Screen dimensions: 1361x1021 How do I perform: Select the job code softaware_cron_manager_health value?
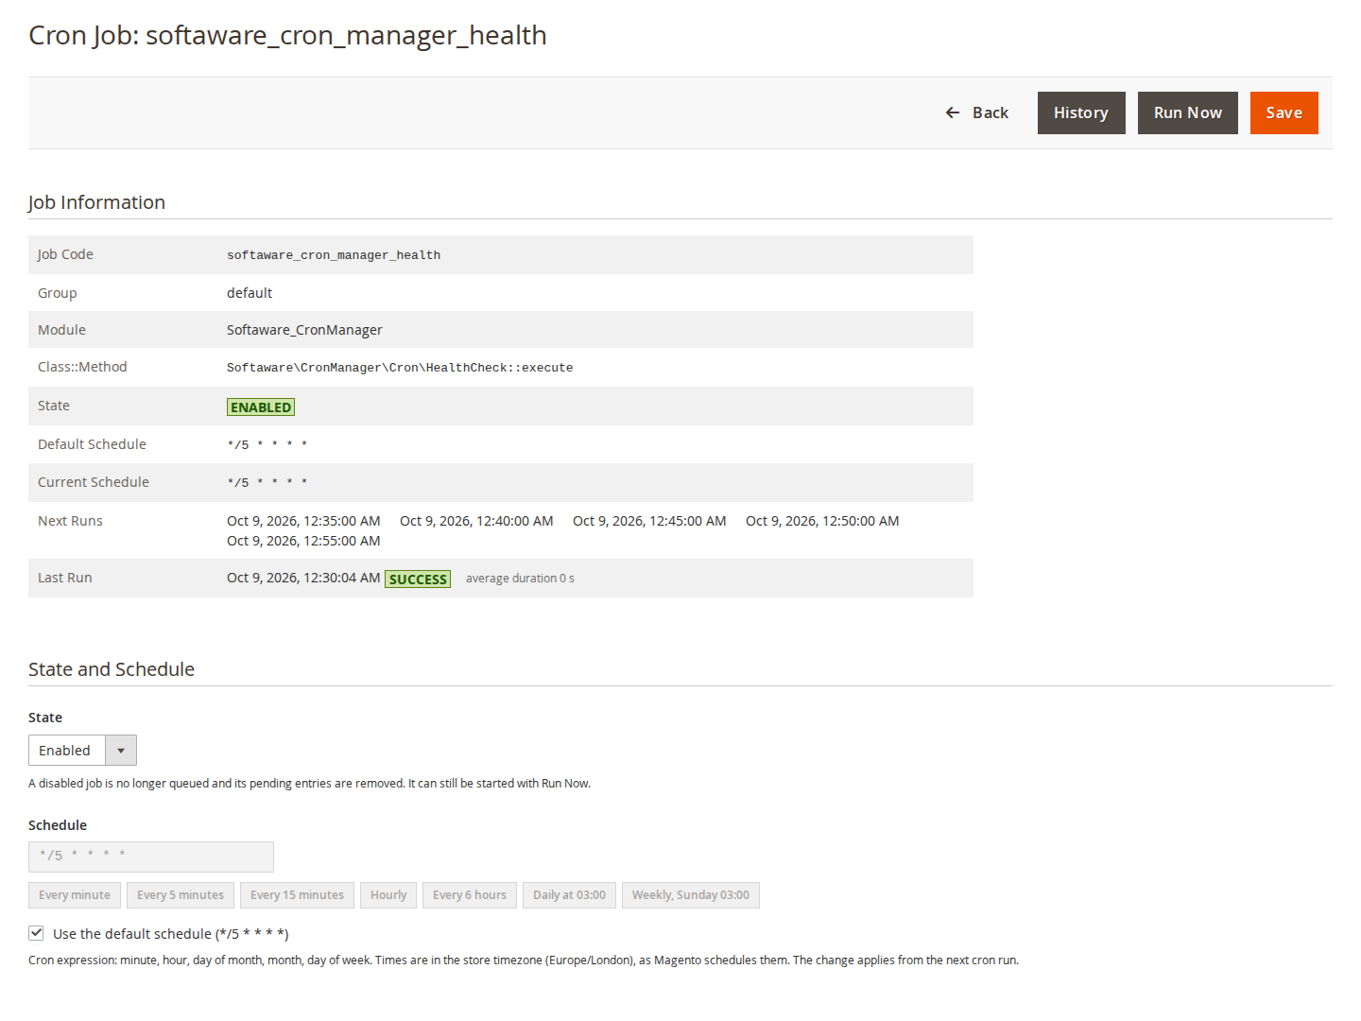pyautogui.click(x=334, y=255)
